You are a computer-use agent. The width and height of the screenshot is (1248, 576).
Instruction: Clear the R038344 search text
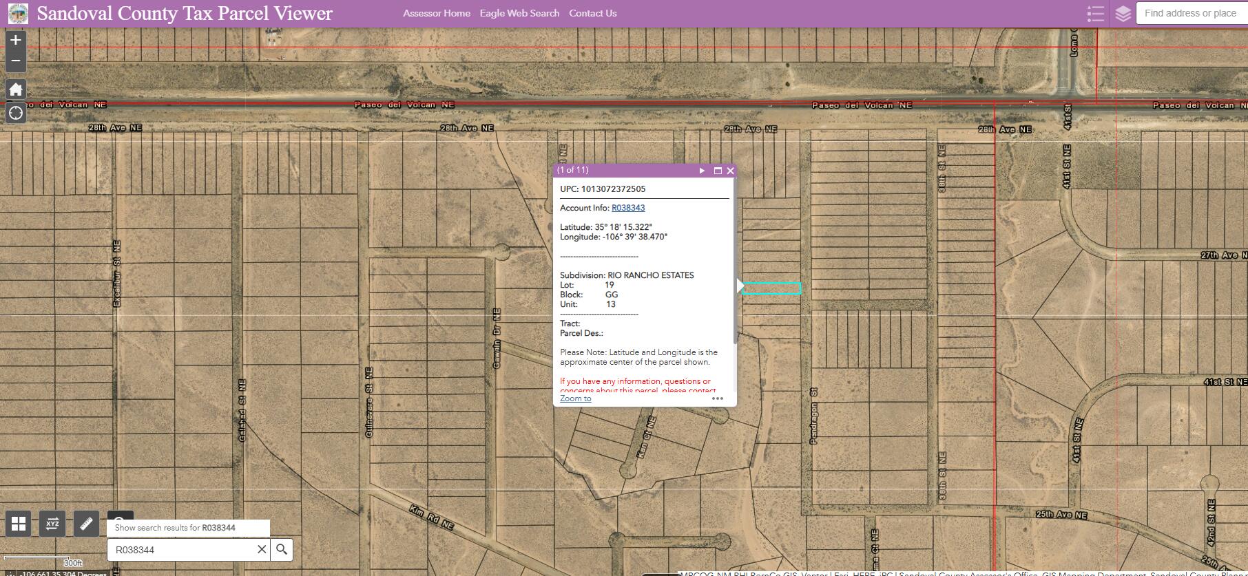tap(262, 549)
